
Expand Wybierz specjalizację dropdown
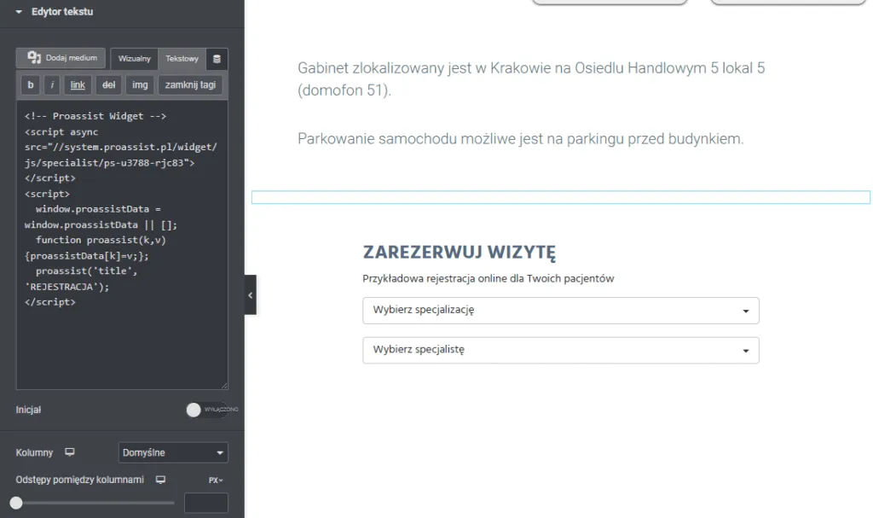(x=560, y=311)
